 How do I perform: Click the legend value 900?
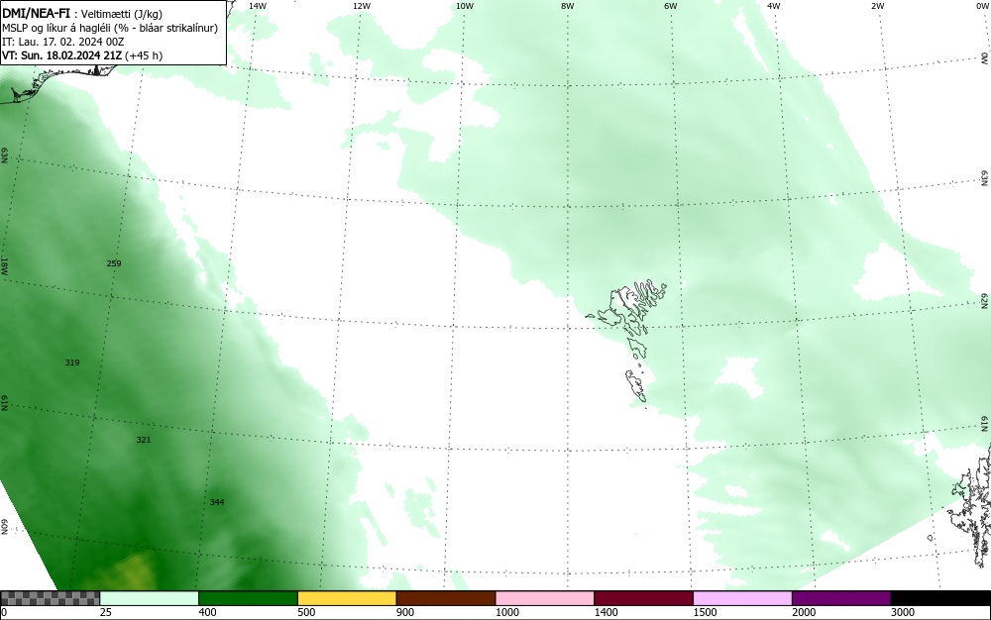coord(405,612)
